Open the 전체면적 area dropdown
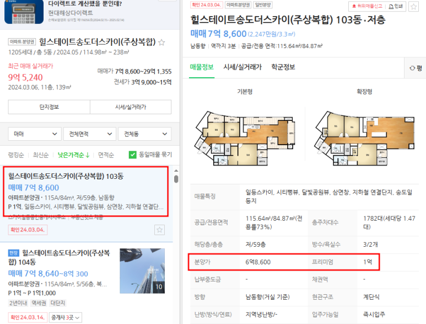 click(90, 134)
